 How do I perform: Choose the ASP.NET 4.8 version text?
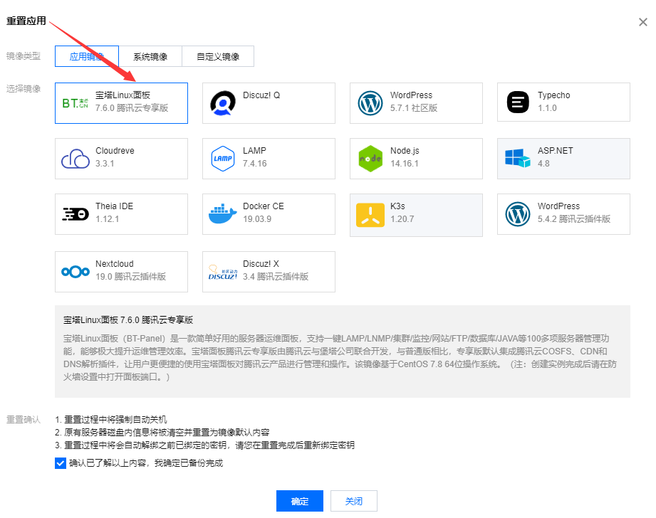coord(544,164)
